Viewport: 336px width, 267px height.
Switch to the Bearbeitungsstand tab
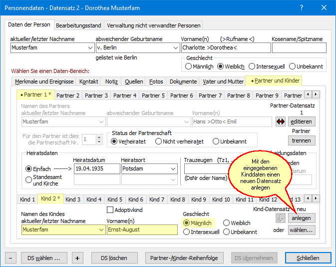click(x=78, y=25)
